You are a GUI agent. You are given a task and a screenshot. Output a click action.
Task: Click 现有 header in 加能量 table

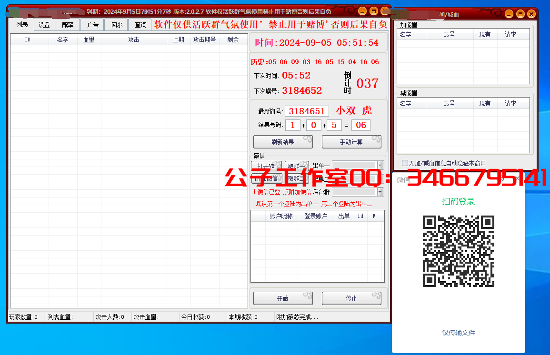click(x=485, y=34)
